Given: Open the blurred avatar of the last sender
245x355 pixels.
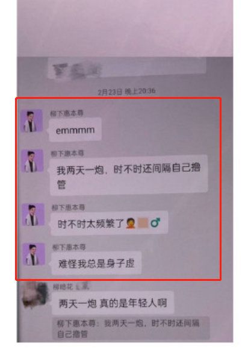Looking at the screenshot, I should click(35, 295).
